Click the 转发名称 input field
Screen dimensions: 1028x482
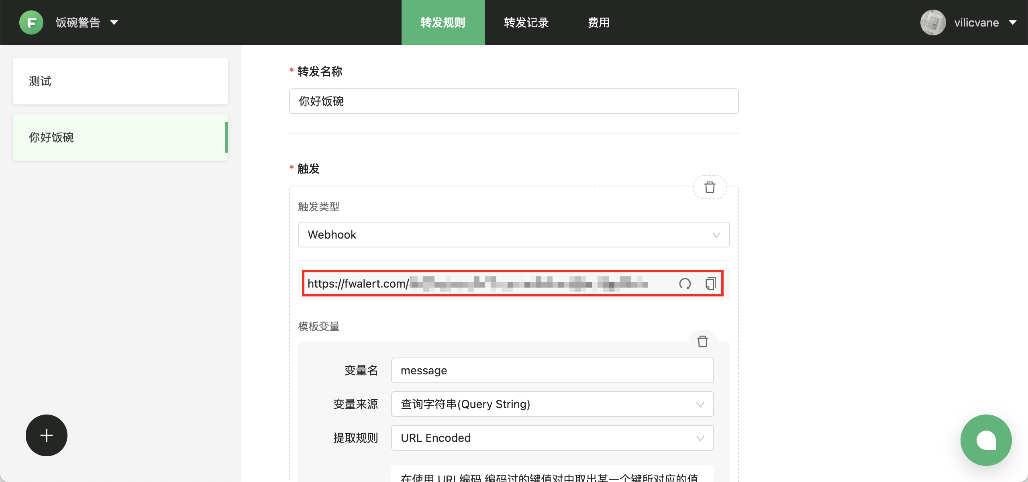coord(514,101)
